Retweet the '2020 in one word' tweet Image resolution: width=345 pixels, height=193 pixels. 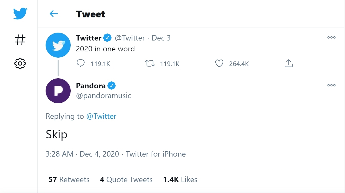(150, 64)
